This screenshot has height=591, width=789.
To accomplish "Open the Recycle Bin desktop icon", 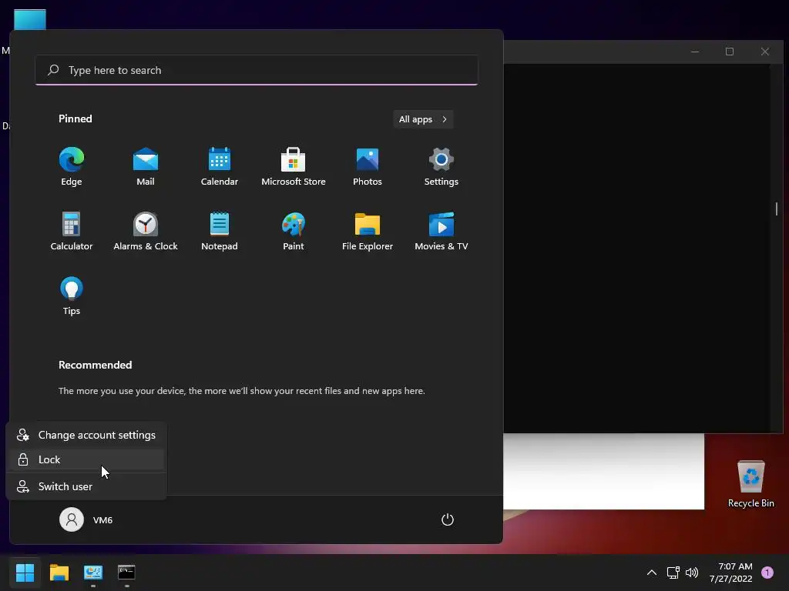I will [x=750, y=483].
